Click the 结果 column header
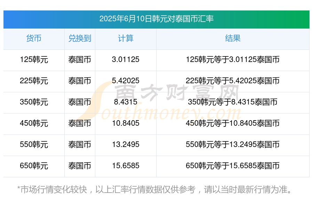Screen dimensions: 313x209 pos(233,38)
